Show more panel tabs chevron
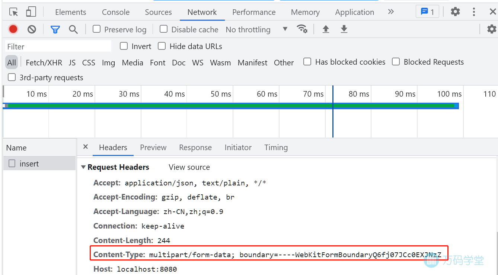Viewport: 498px width, 275px height. [x=391, y=12]
